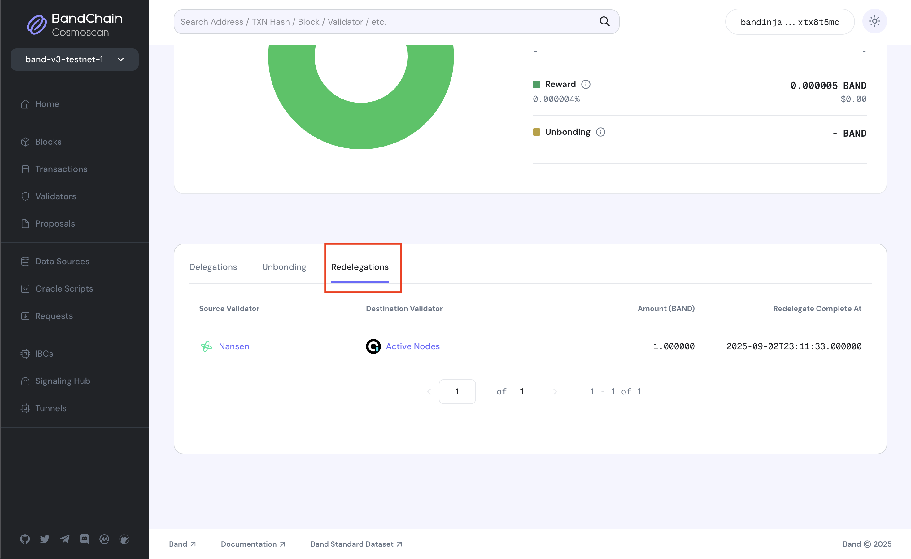Open the Telegram icon in sidebar footer
The width and height of the screenshot is (911, 559).
[x=65, y=539]
